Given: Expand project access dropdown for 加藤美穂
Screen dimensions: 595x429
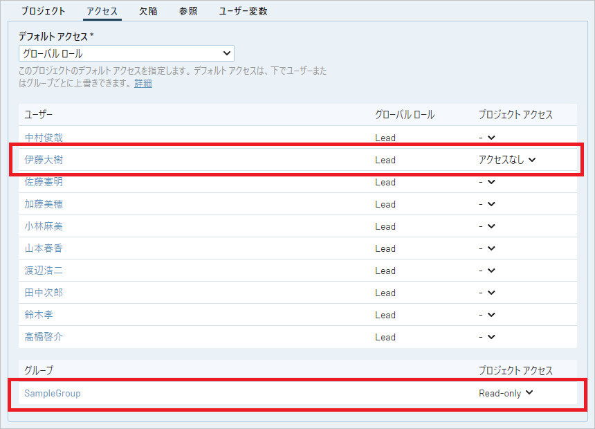Looking at the screenshot, I should coord(487,204).
